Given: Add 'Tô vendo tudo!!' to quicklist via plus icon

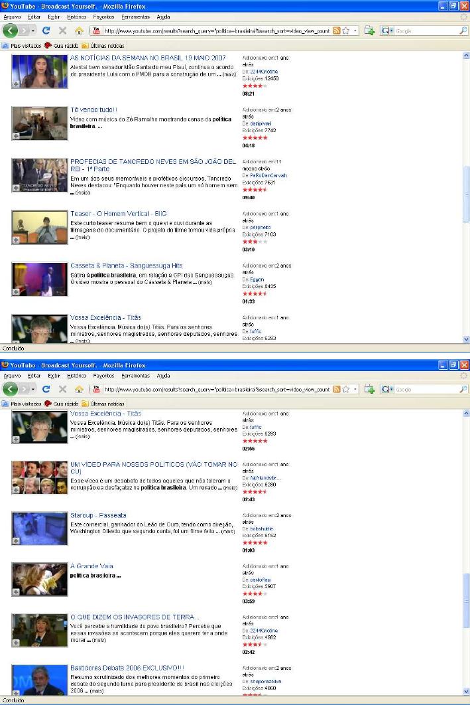Looking at the screenshot, I should [16, 136].
